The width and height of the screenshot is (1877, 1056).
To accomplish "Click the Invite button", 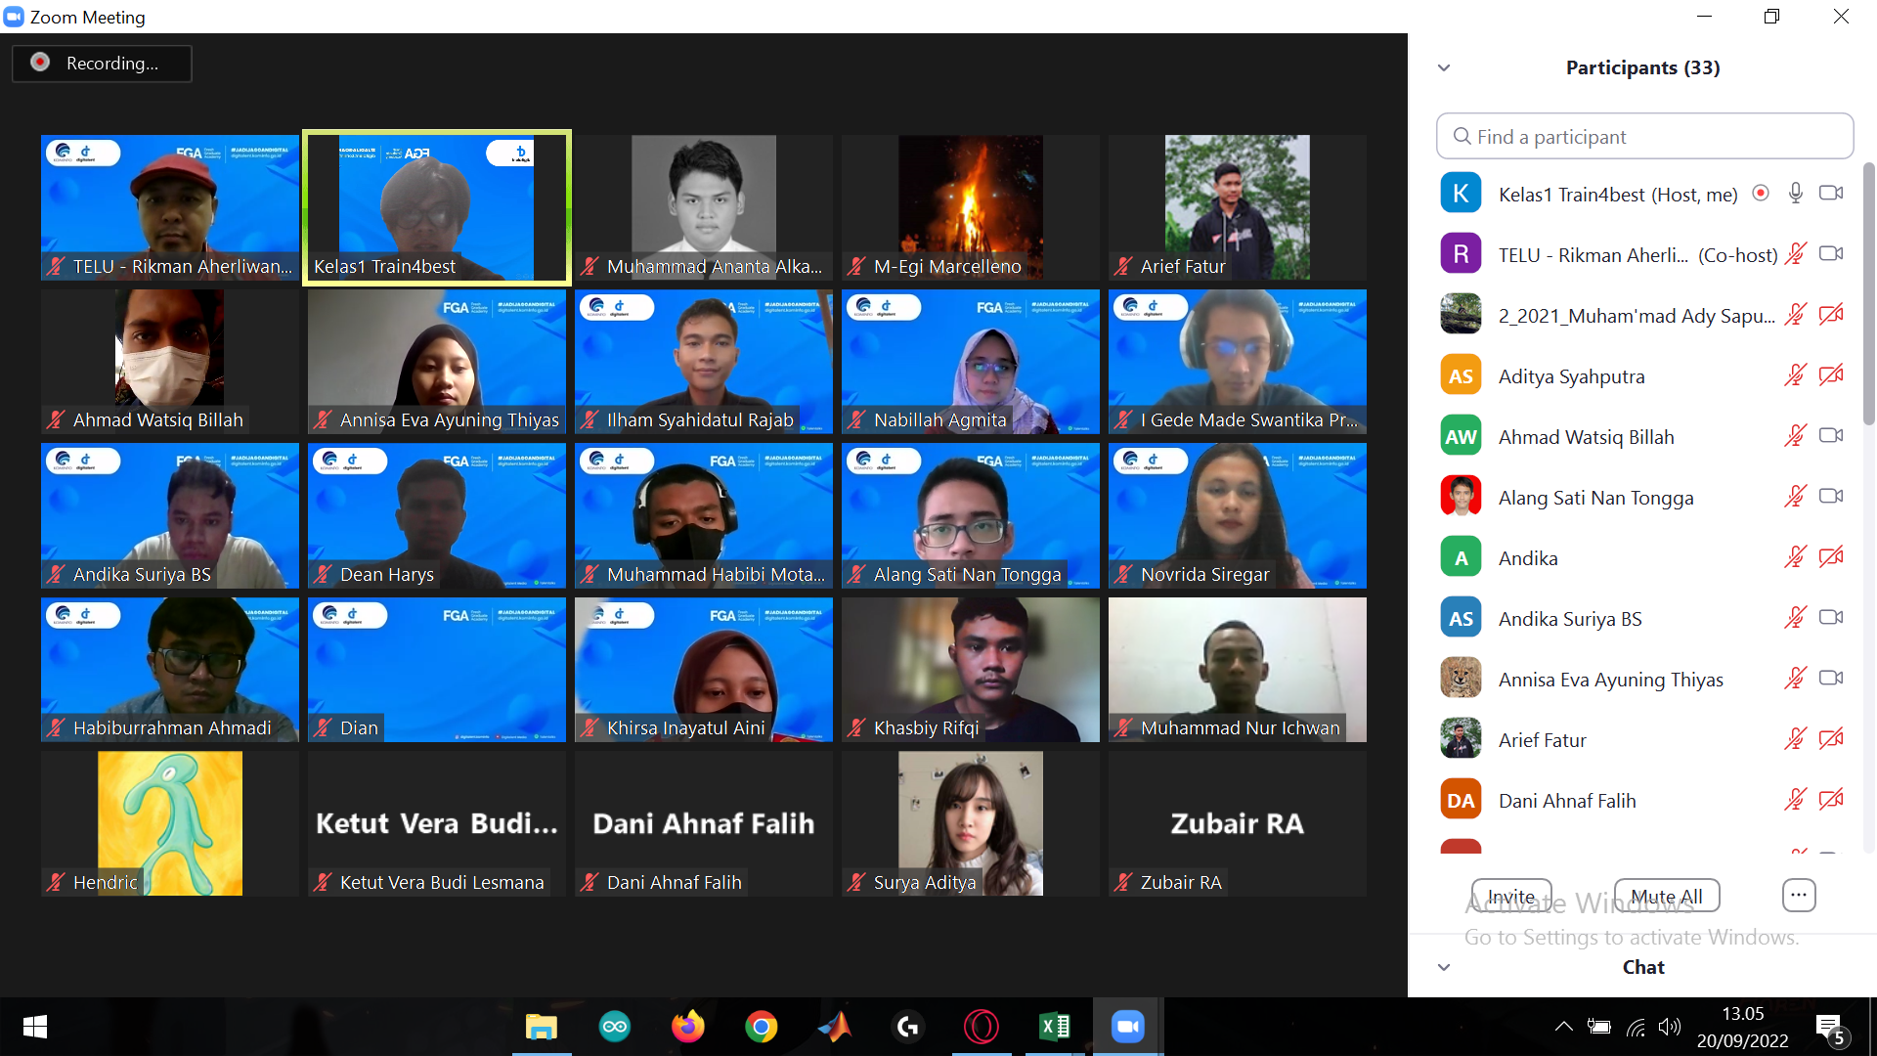I will 1511,895.
